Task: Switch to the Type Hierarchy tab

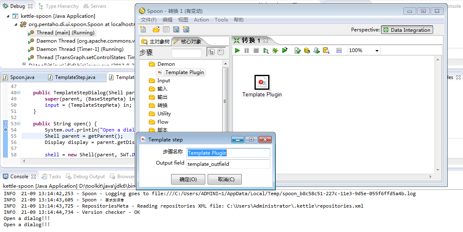Action: (58, 6)
